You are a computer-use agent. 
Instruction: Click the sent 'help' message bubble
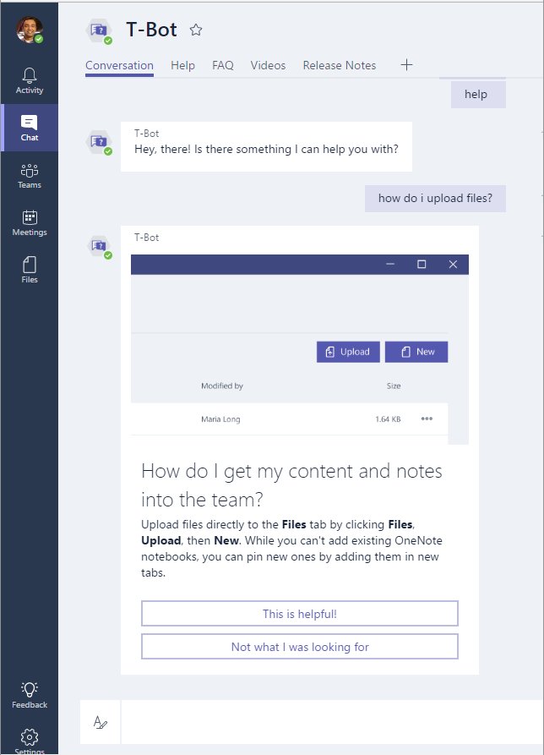point(478,95)
